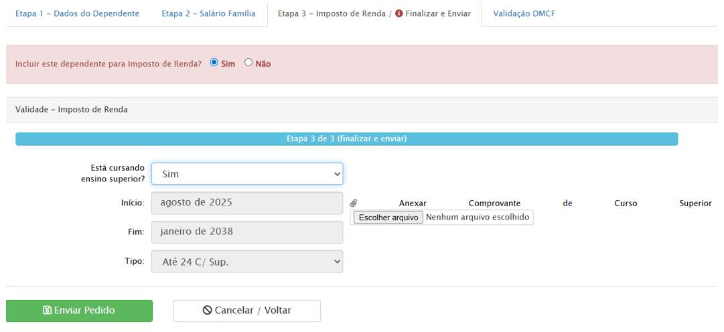The height and width of the screenshot is (332, 724).
Task: Click the 'Nenhum arquivo escolhido' file text
Action: click(478, 217)
